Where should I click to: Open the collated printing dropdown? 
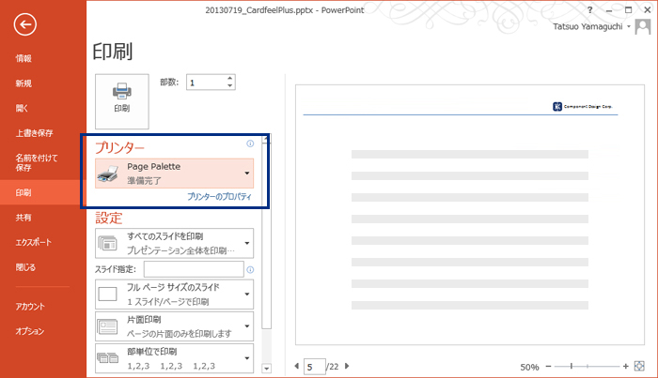point(174,358)
